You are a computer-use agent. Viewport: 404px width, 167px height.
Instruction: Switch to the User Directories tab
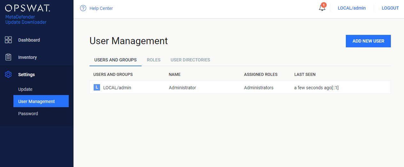coord(190,60)
